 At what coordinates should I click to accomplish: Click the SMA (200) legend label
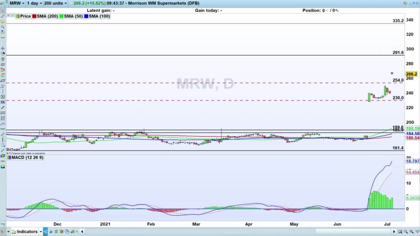point(47,16)
